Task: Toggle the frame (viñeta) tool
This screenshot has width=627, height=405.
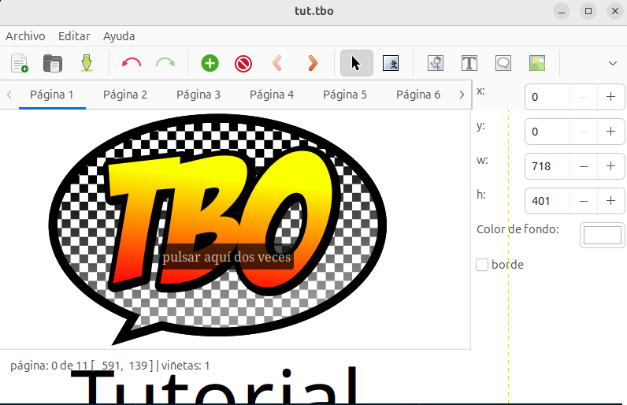Action: (391, 63)
